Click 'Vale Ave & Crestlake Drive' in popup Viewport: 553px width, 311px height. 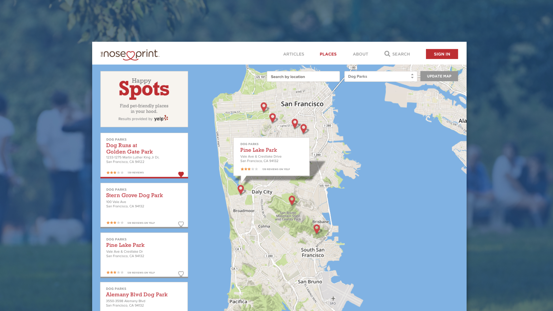[x=261, y=157]
